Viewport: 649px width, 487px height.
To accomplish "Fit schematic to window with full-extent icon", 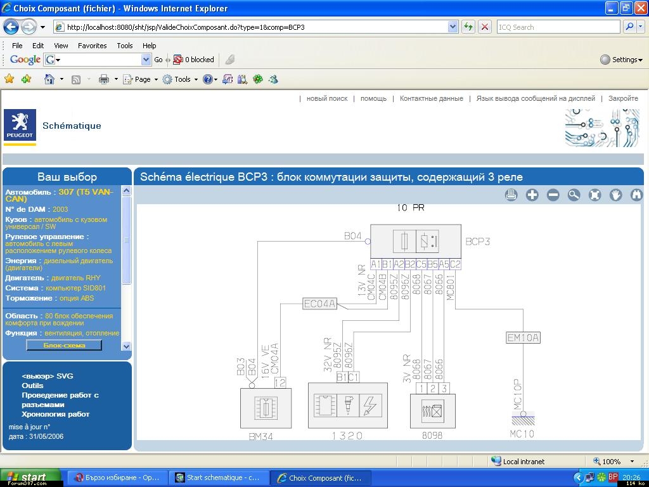I will point(594,195).
